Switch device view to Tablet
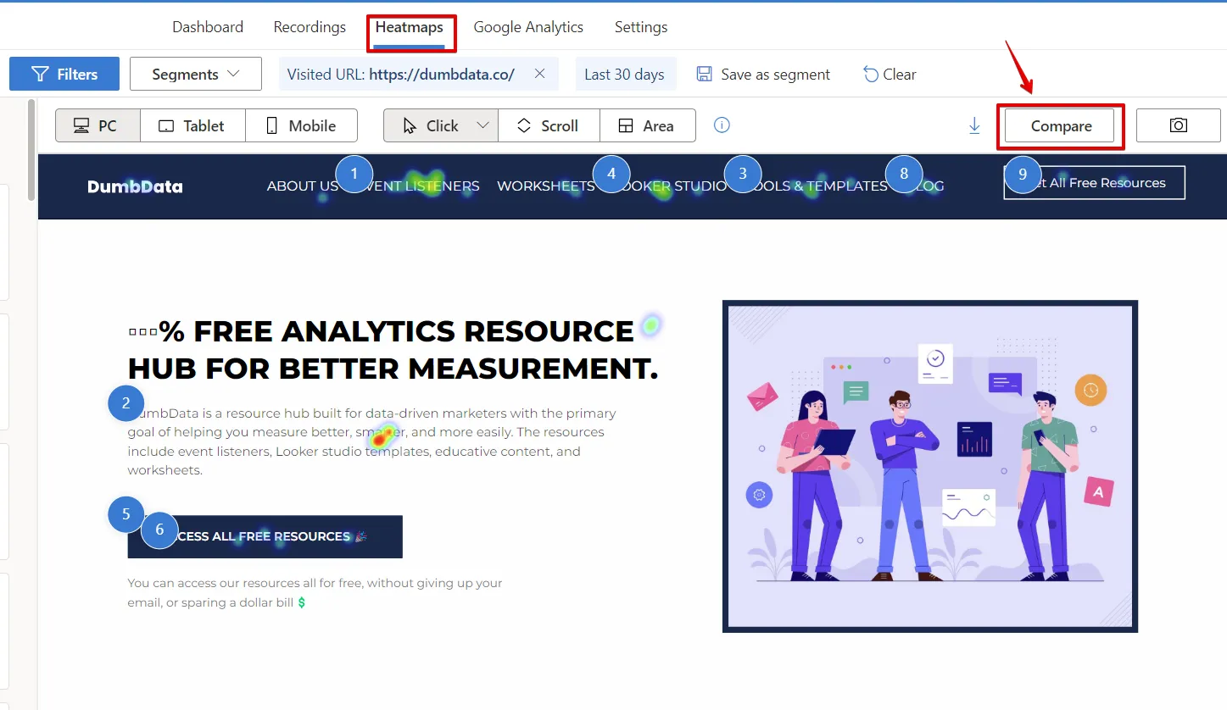 click(x=192, y=125)
